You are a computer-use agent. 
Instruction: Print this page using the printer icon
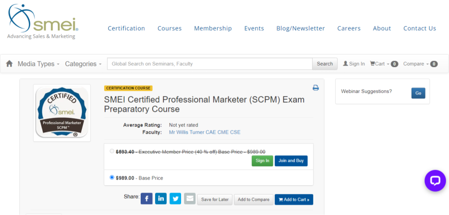pos(316,88)
